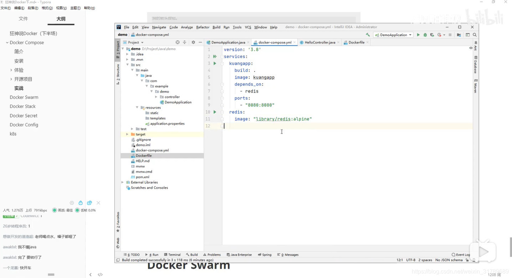The image size is (512, 278).
Task: Click the locate file crosshair icon in Project panel
Action: 178,42
